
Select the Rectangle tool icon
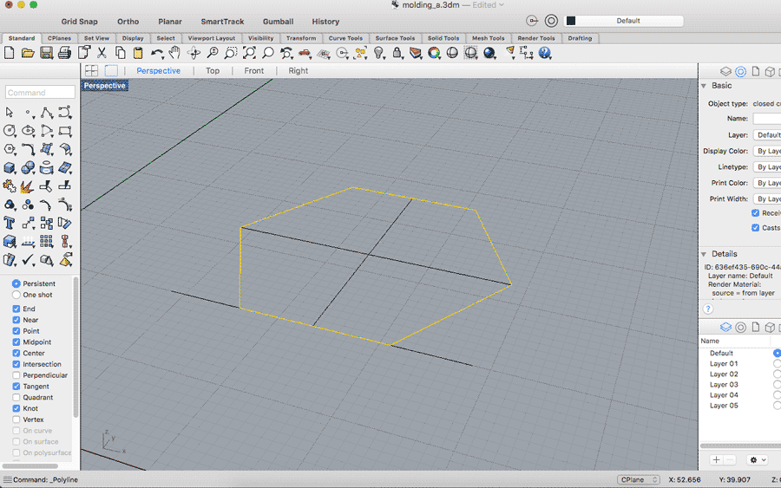pyautogui.click(x=65, y=131)
